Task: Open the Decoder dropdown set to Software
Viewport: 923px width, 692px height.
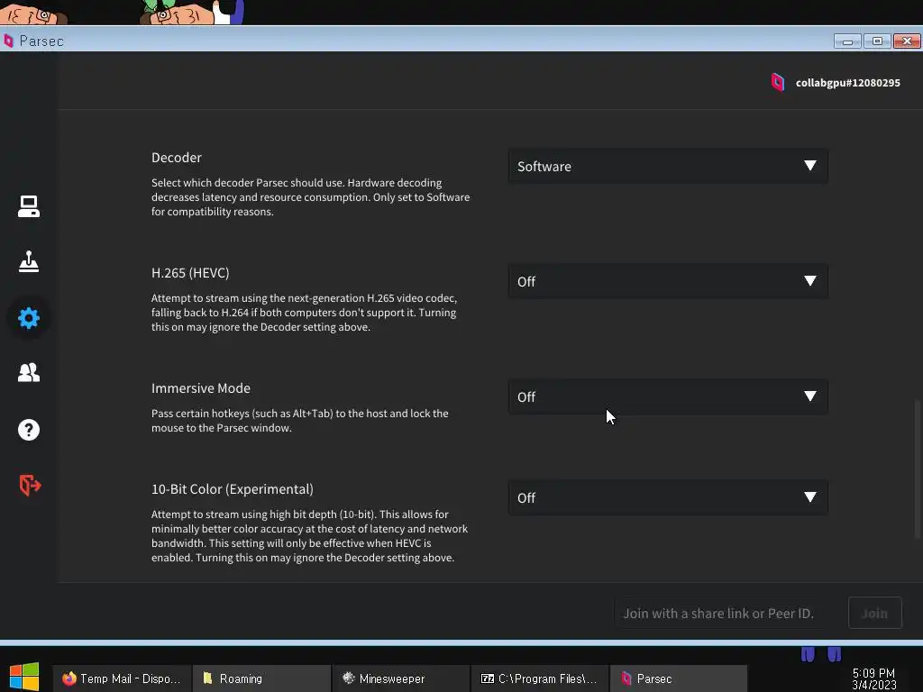Action: 668,167
